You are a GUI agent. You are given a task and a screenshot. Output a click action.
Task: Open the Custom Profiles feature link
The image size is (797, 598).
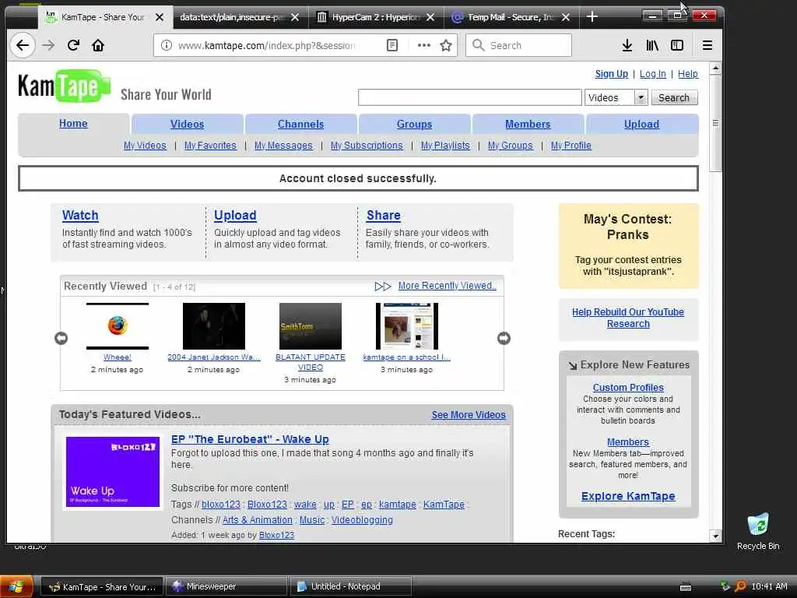point(628,388)
